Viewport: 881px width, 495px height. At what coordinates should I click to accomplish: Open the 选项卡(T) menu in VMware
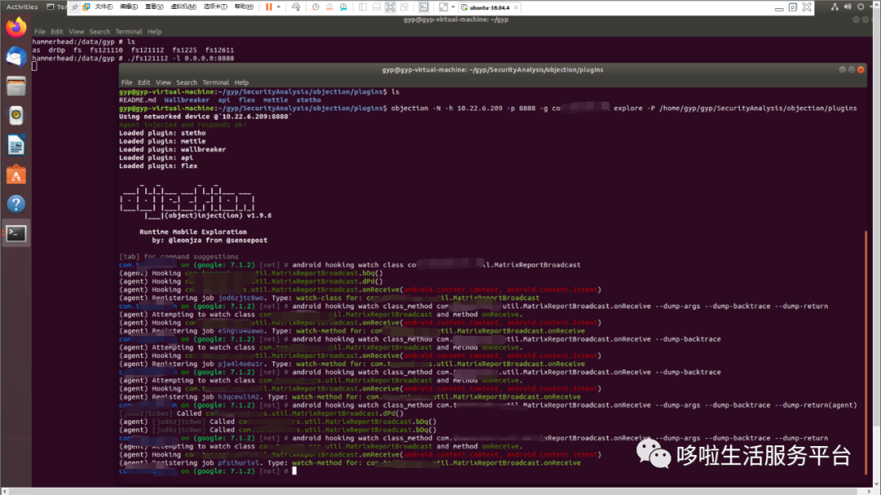(x=215, y=7)
